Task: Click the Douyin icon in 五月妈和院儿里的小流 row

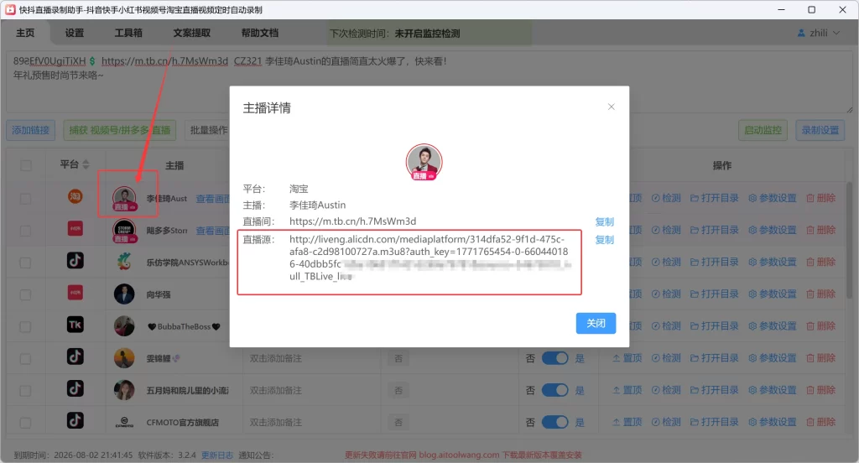Action: tap(75, 388)
